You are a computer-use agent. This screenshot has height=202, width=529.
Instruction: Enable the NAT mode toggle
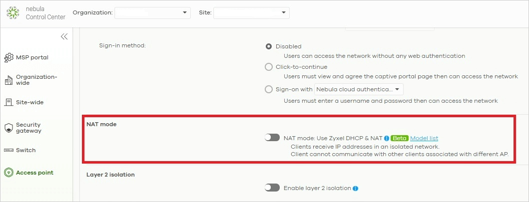pyautogui.click(x=272, y=138)
